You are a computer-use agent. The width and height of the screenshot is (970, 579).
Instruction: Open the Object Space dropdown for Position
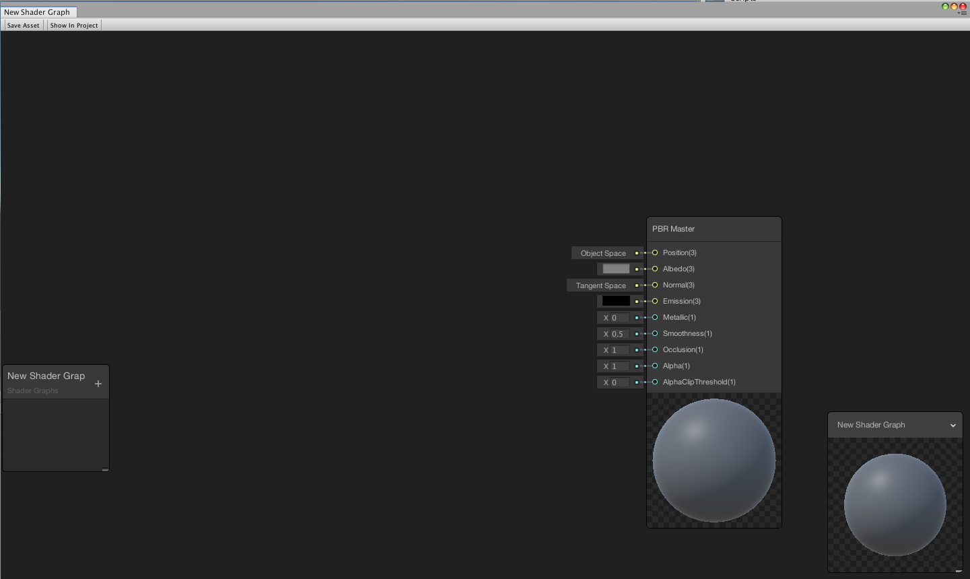(604, 252)
